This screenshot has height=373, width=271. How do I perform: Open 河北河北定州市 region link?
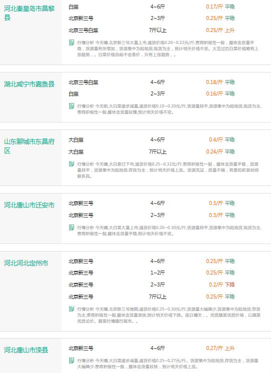(x=26, y=263)
